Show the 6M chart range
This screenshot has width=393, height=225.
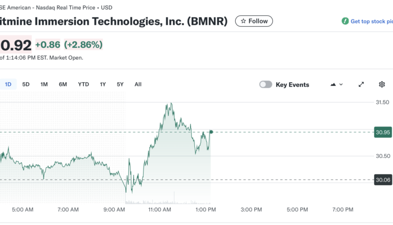63,84
